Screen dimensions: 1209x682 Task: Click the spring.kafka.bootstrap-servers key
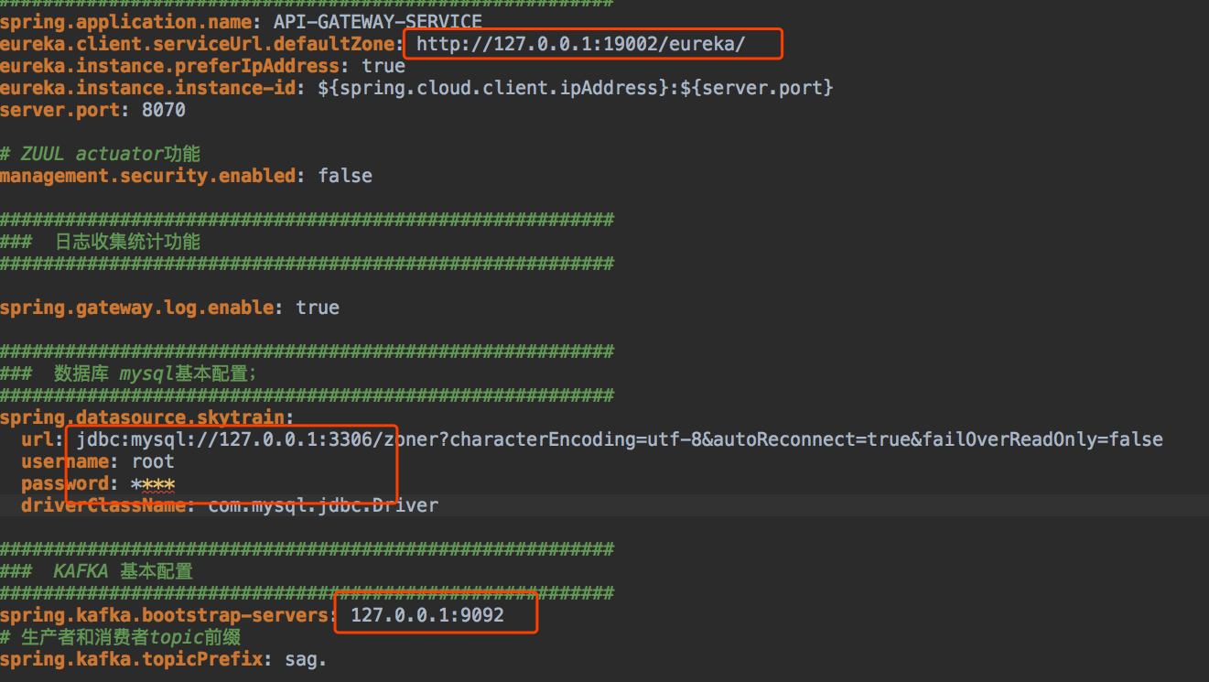[x=164, y=615]
